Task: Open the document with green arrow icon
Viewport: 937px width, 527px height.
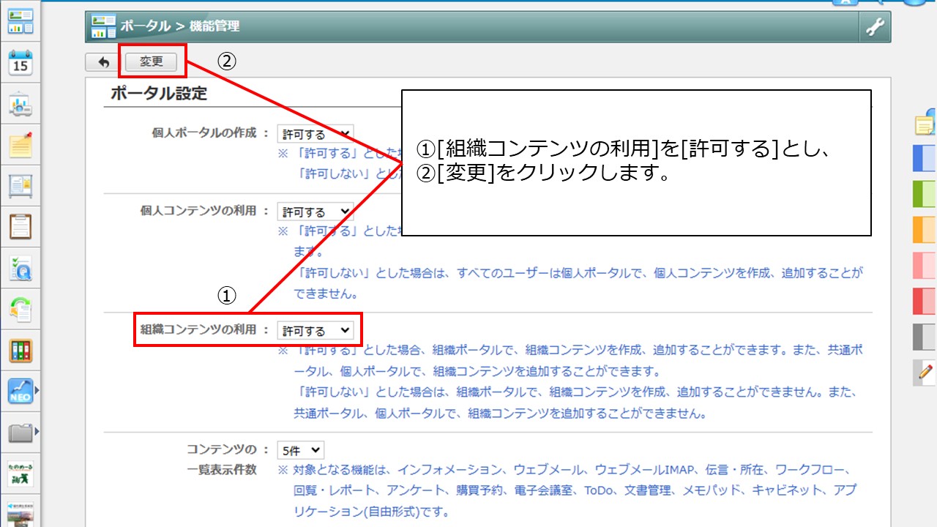Action: (20, 310)
